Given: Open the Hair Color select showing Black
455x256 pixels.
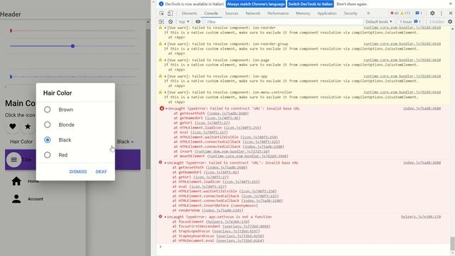Looking at the screenshot, I should 125,142.
